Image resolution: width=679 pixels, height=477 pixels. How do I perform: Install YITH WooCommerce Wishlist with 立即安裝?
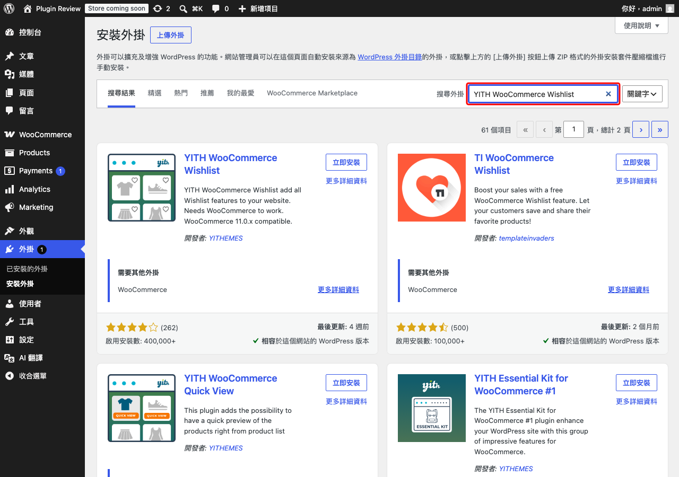pos(346,162)
